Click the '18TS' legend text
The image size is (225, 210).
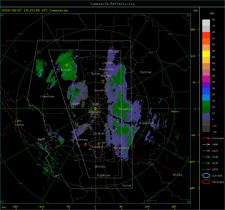pyautogui.click(x=215, y=170)
